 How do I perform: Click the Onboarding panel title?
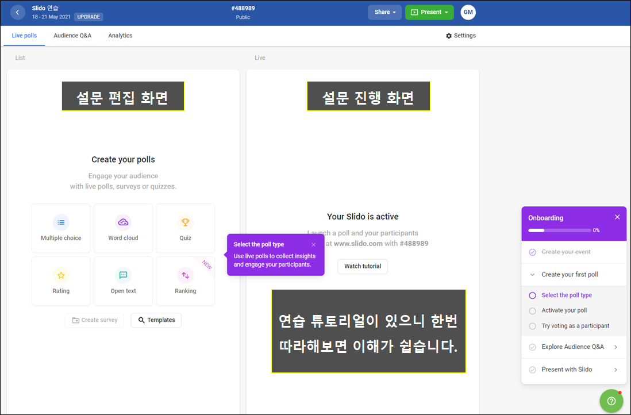(x=546, y=218)
